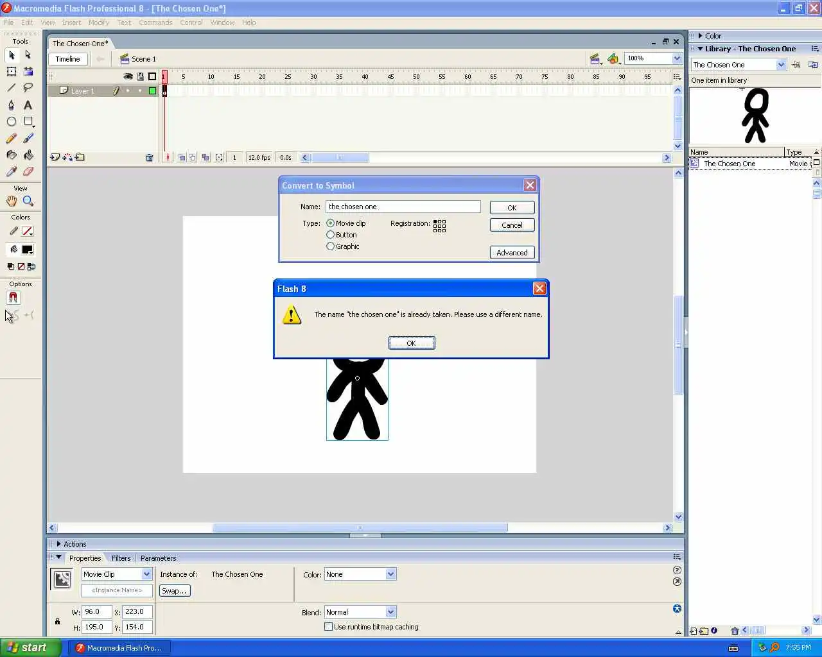Open the Edit Symbols dropdown icon
The height and width of the screenshot is (657, 822).
click(614, 59)
